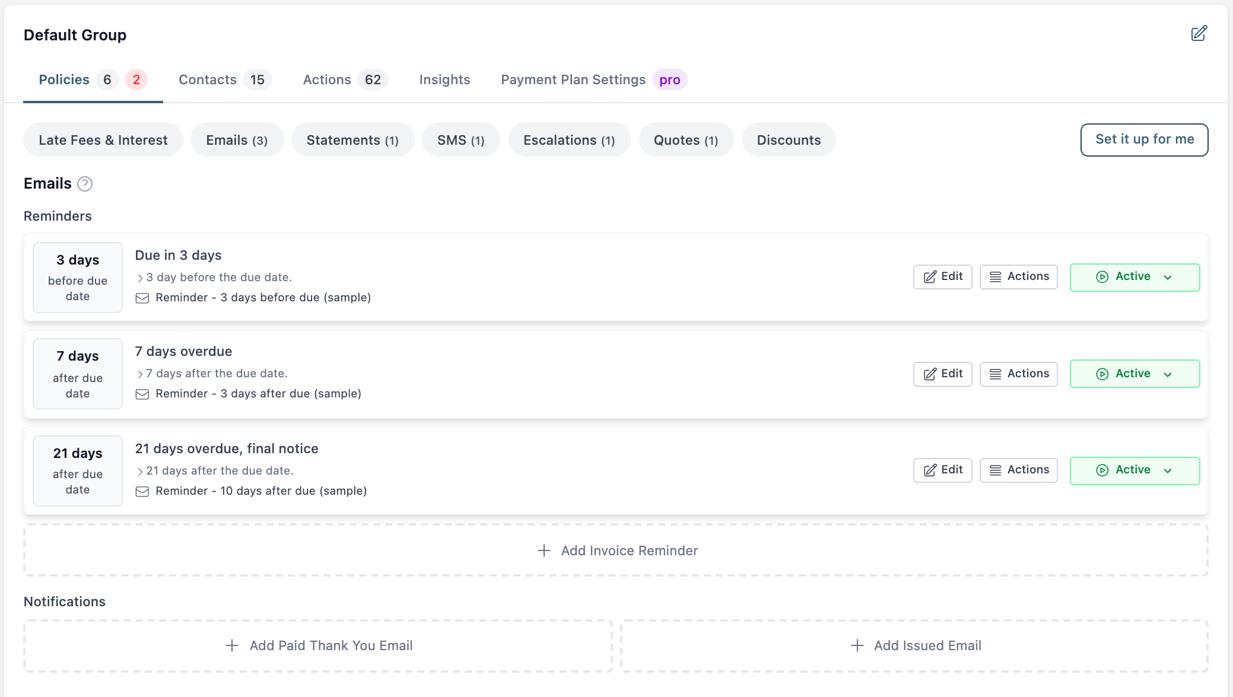Image resolution: width=1233 pixels, height=697 pixels.
Task: Select the Statements (1) filter pill
Action: point(352,140)
